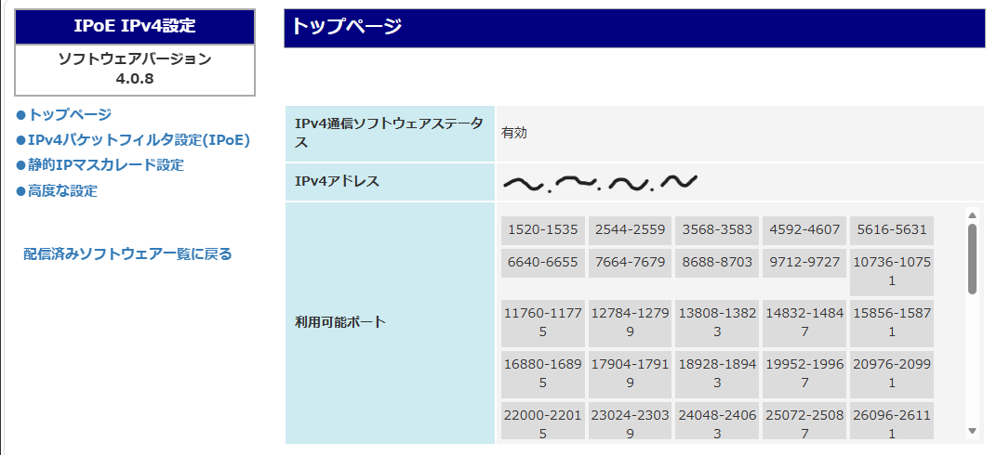Select port range 7664-7679 cell
This screenshot has width=997, height=455.
point(630,263)
